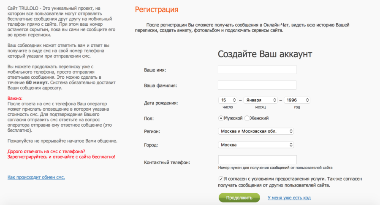Open the 'Регион' dropdown list
The width and height of the screenshot is (380, 205).
pos(256,131)
